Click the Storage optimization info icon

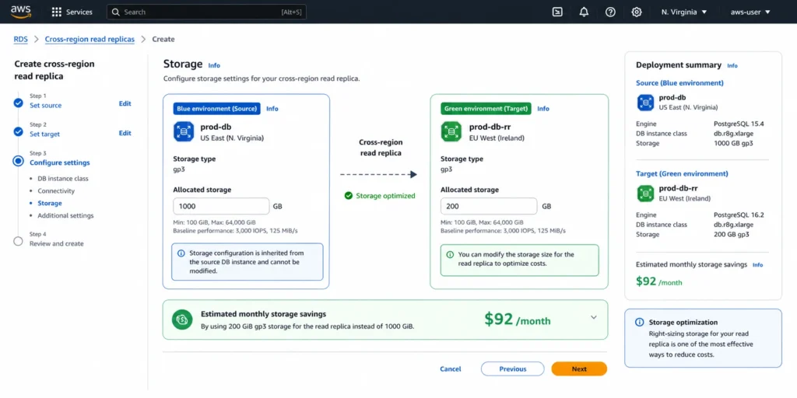click(640, 323)
